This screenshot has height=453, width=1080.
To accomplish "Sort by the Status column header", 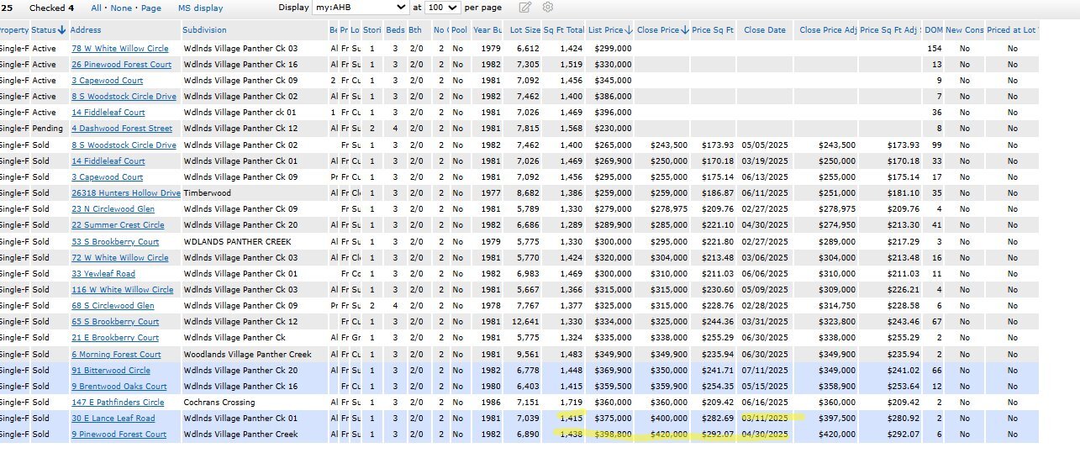I will 49,29.
